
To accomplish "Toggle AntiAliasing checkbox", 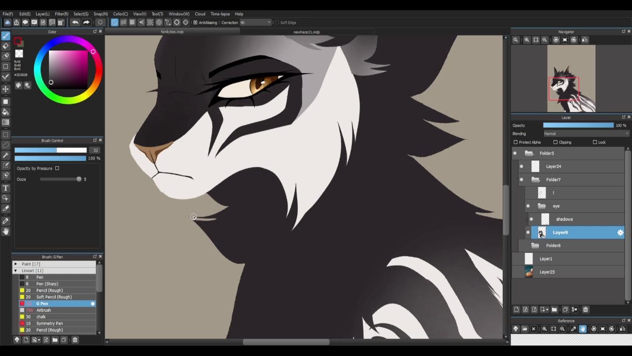I will click(x=196, y=22).
